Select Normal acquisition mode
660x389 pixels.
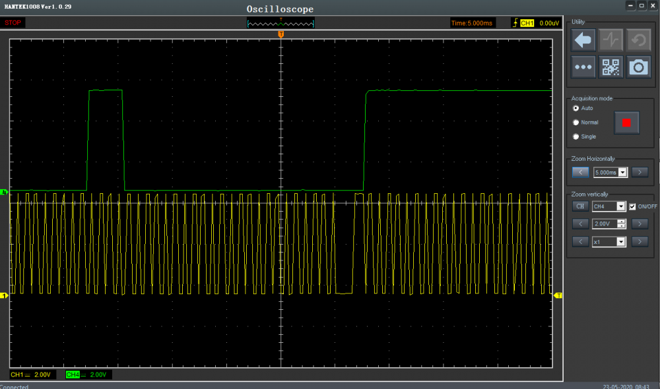(x=576, y=123)
